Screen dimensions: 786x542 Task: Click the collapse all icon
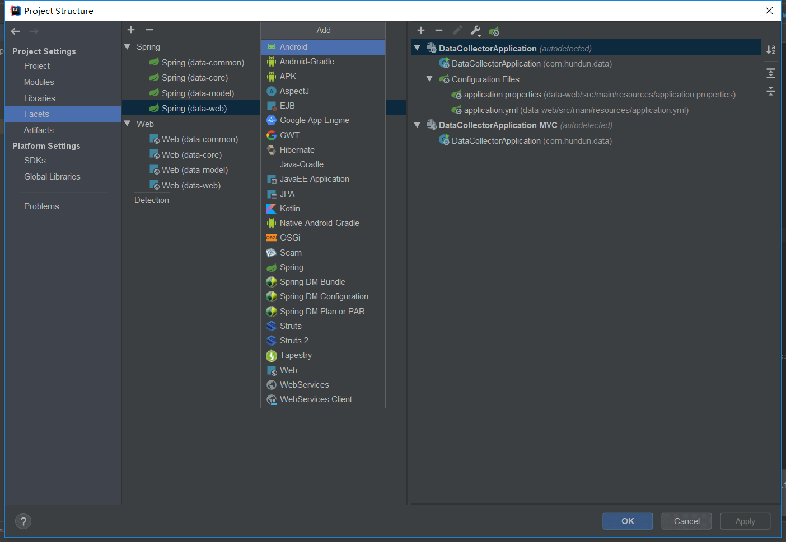(771, 91)
